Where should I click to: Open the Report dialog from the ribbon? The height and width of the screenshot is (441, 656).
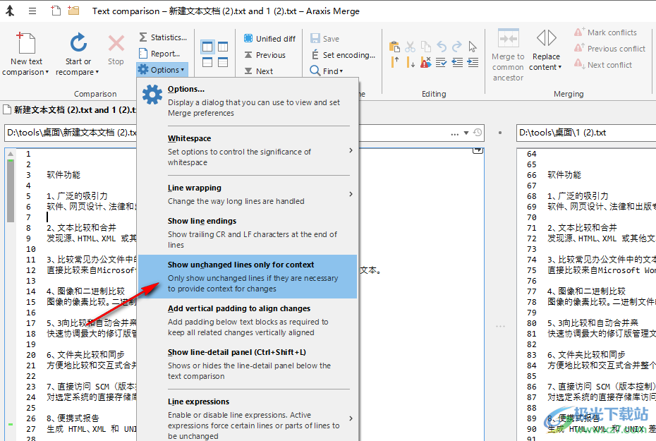point(159,54)
